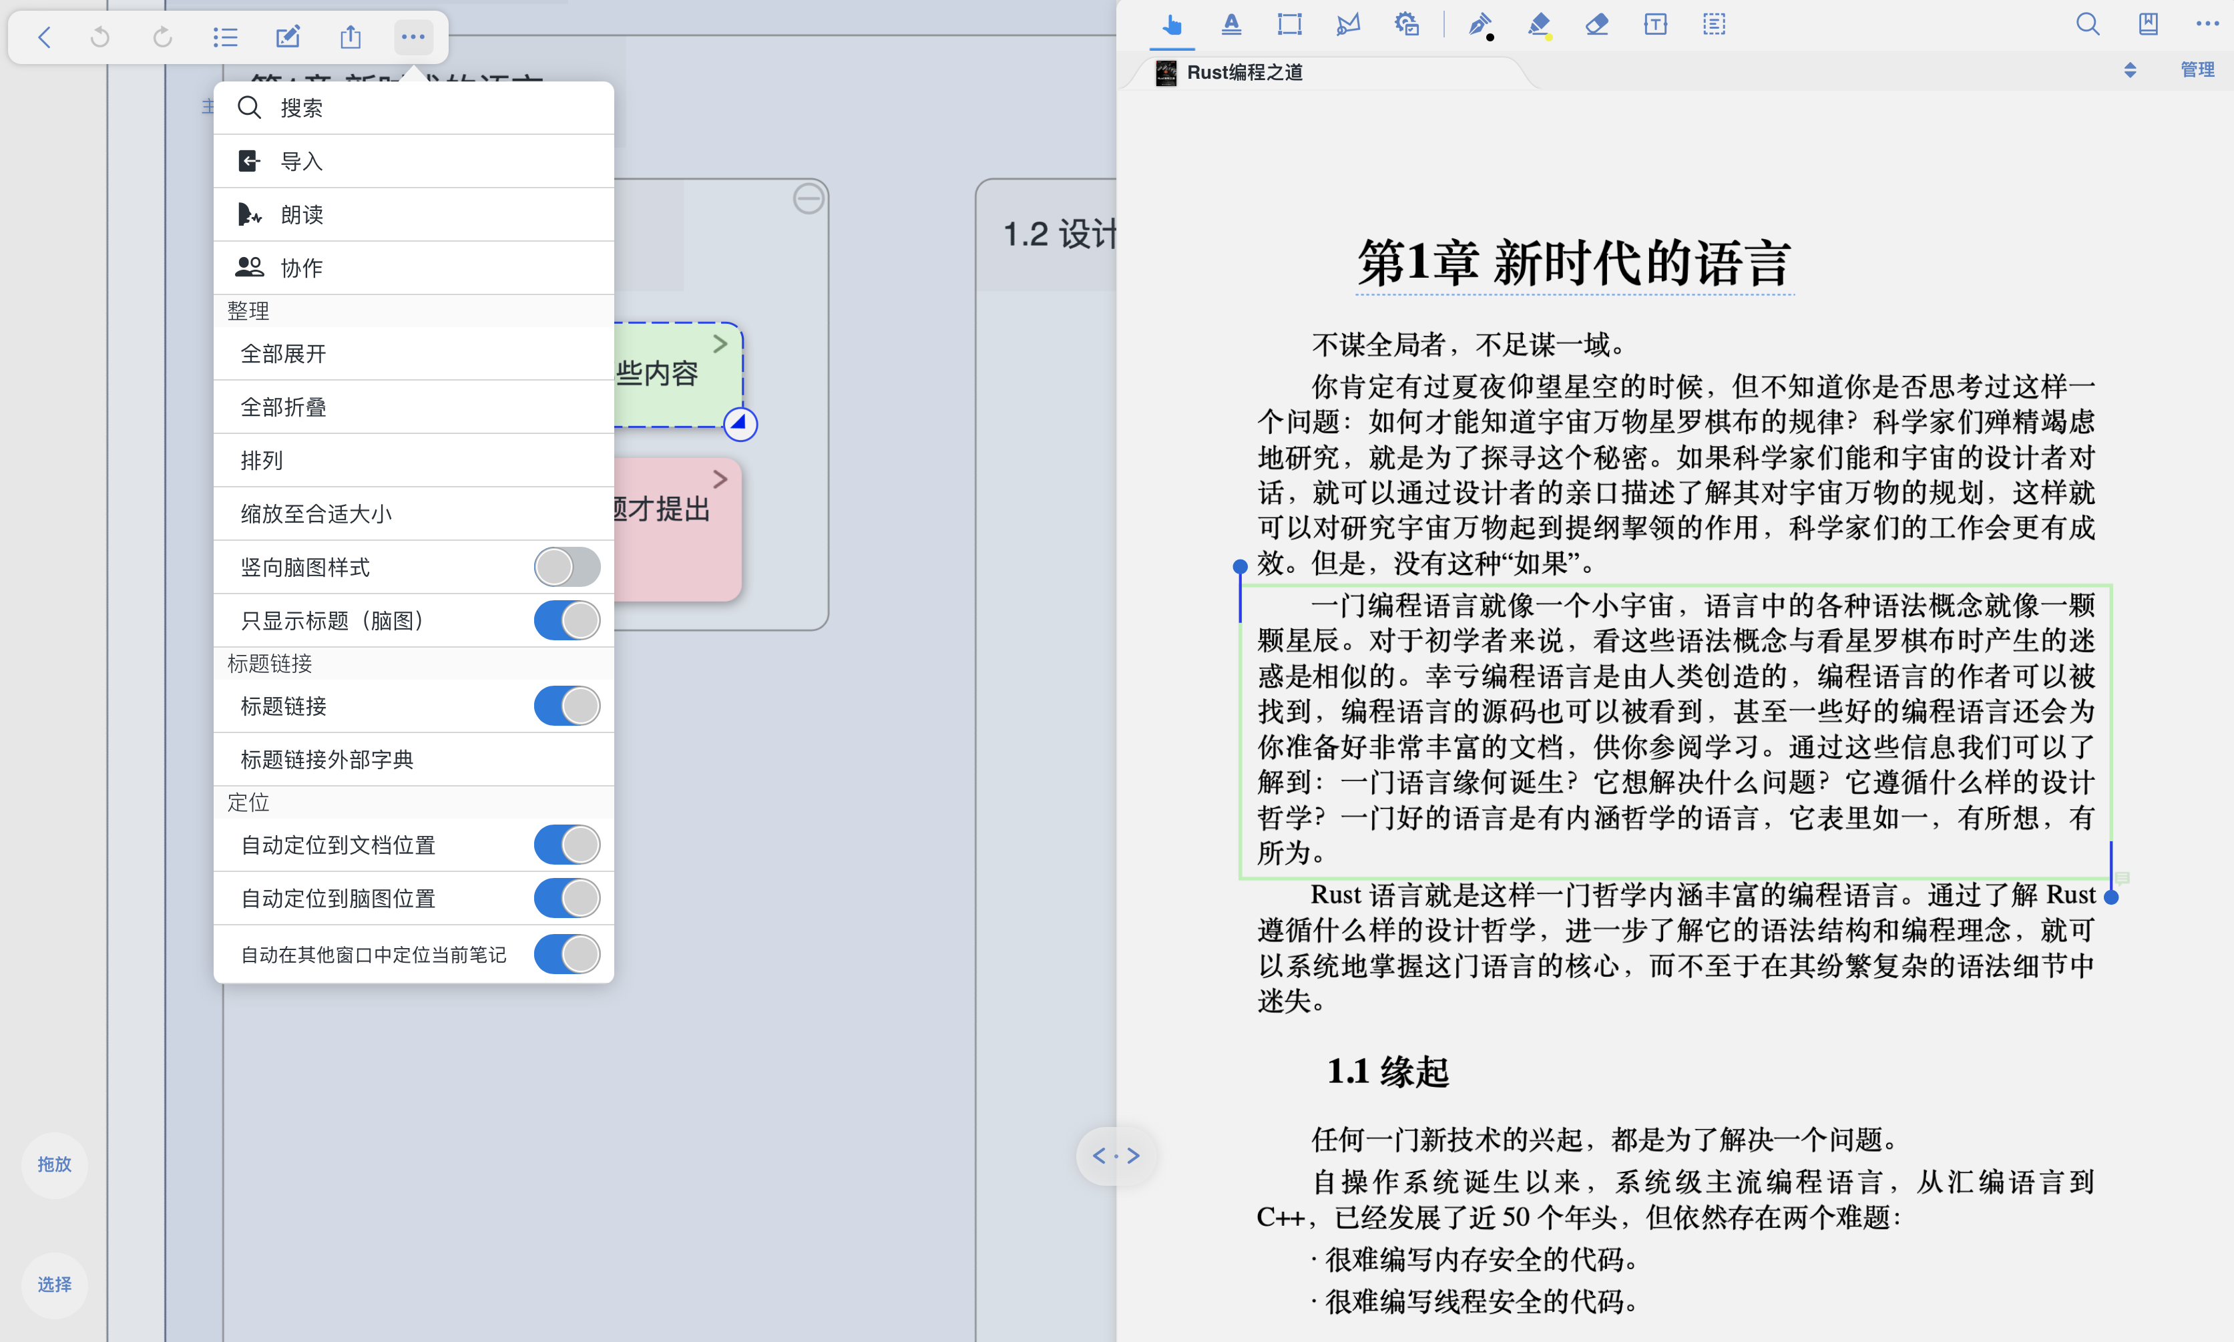Screen dimensions: 2234x1342
Task: Disable 只显示标题（脑图）switch
Action: click(567, 620)
